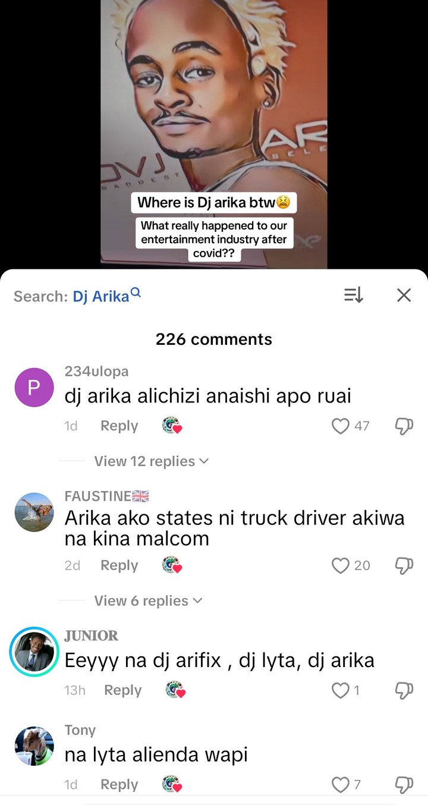
Task: Dislike FAUSTINE's comment
Action: (404, 565)
